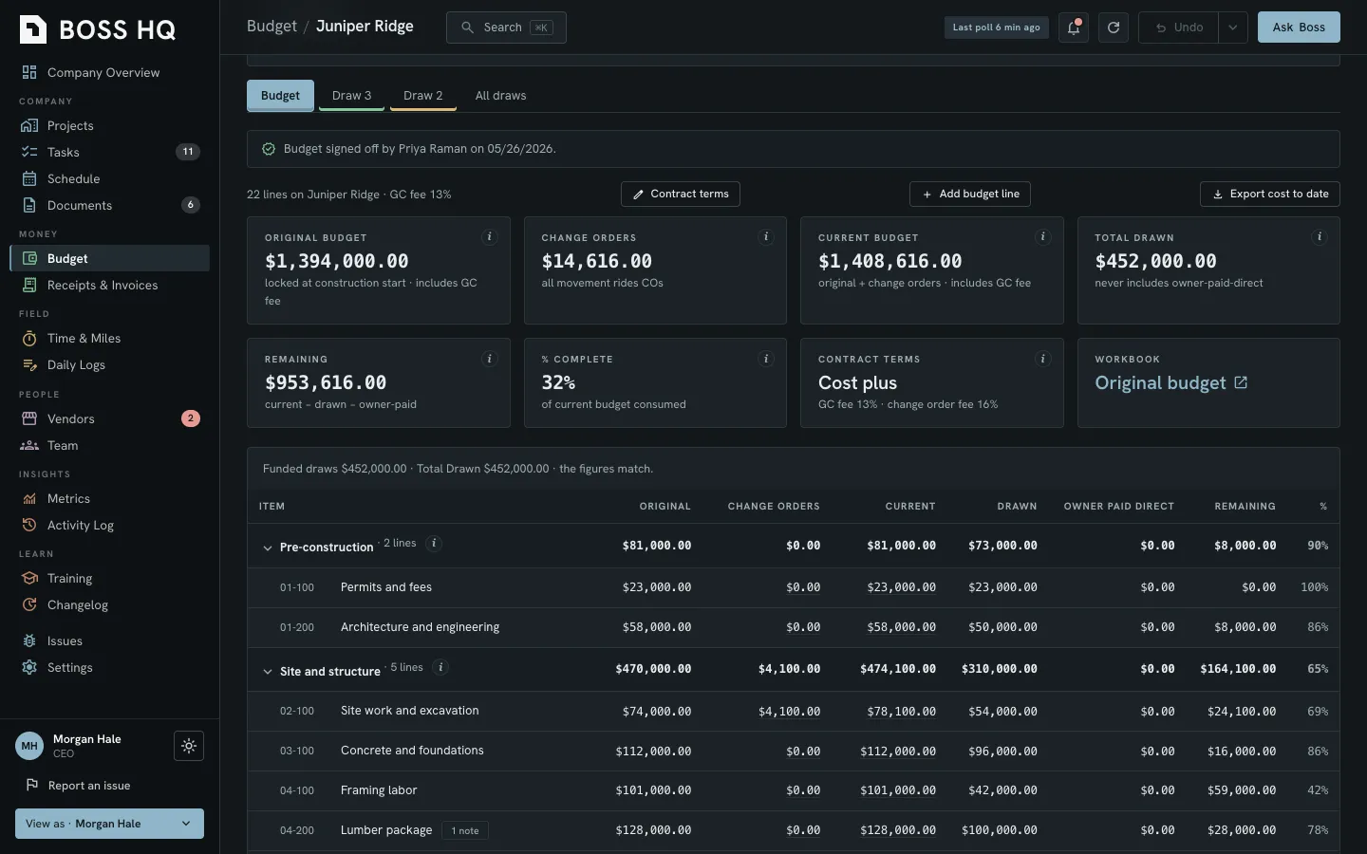Open Changelog in the sidebar
This screenshot has height=854, width=1367.
[x=109, y=605]
